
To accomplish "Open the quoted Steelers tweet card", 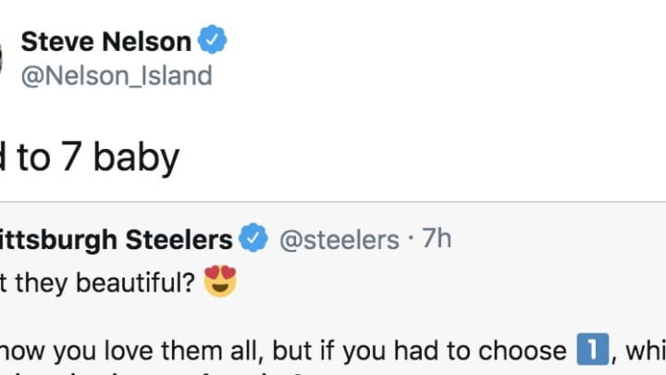I will pyautogui.click(x=333, y=289).
